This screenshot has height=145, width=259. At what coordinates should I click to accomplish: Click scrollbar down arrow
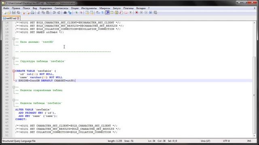coord(254,136)
